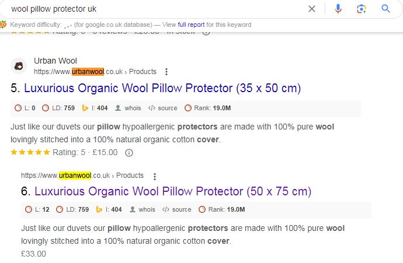Open full report keyword difficulty link
Viewport: 403px width, 263px height.
pos(191,24)
